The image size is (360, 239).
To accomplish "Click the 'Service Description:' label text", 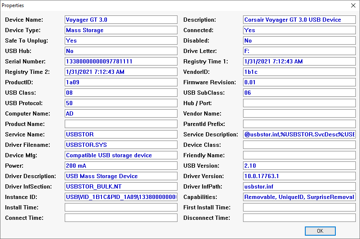I will click(x=210, y=134).
